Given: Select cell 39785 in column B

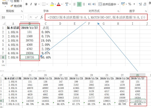Looking at the screenshot, I should (x=29, y=40).
